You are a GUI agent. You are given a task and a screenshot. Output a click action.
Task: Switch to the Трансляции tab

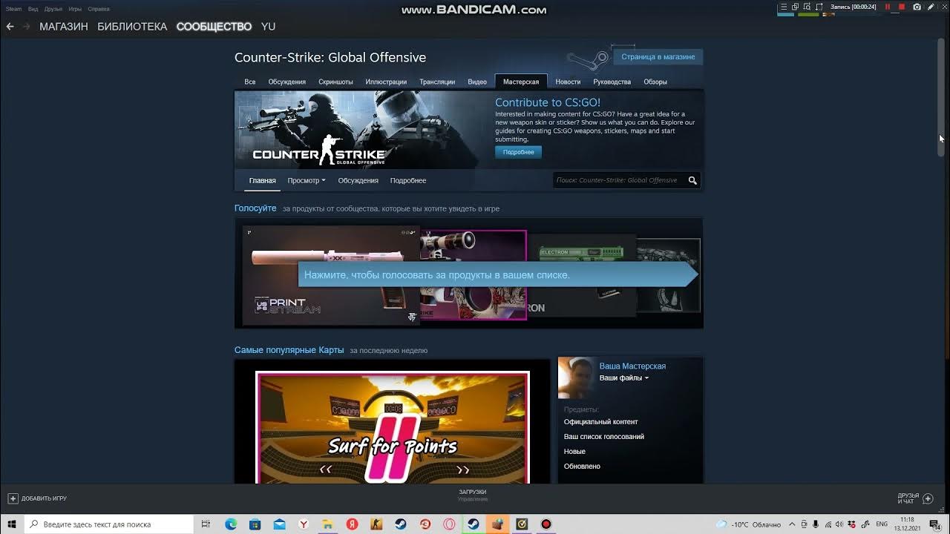[x=437, y=82]
